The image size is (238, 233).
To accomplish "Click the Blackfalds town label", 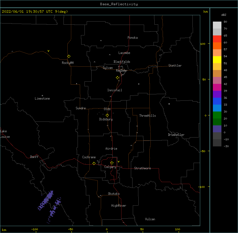I will [x=122, y=62].
